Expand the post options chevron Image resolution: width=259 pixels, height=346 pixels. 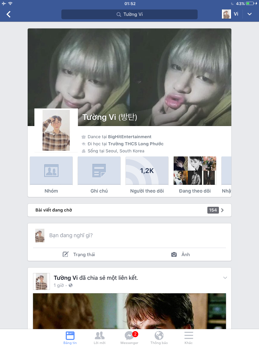point(225,278)
